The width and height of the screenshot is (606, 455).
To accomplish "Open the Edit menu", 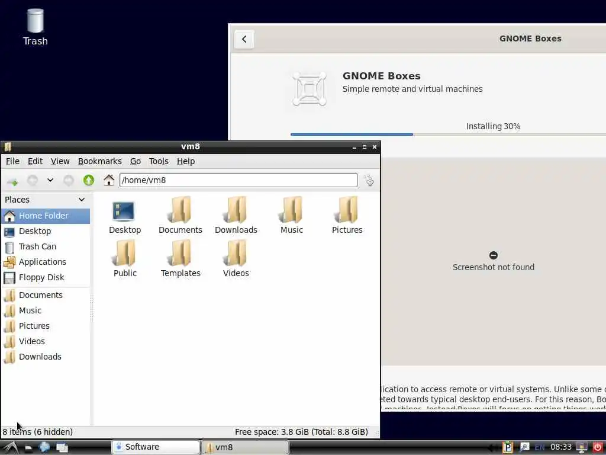I will [x=35, y=161].
